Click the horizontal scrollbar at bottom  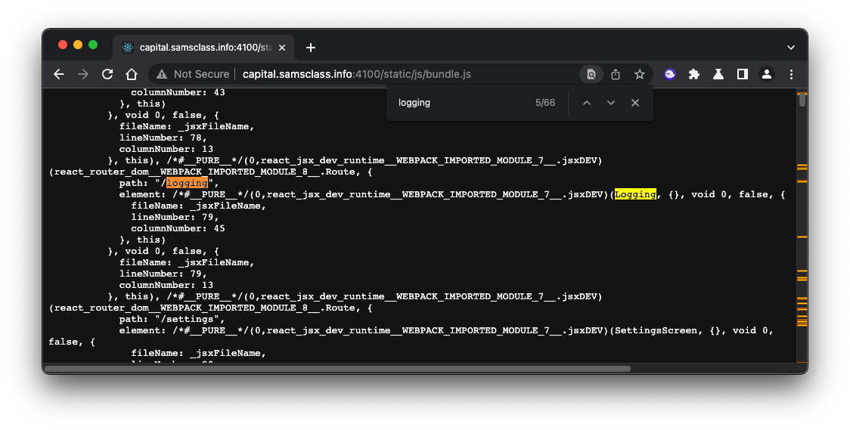[338, 369]
